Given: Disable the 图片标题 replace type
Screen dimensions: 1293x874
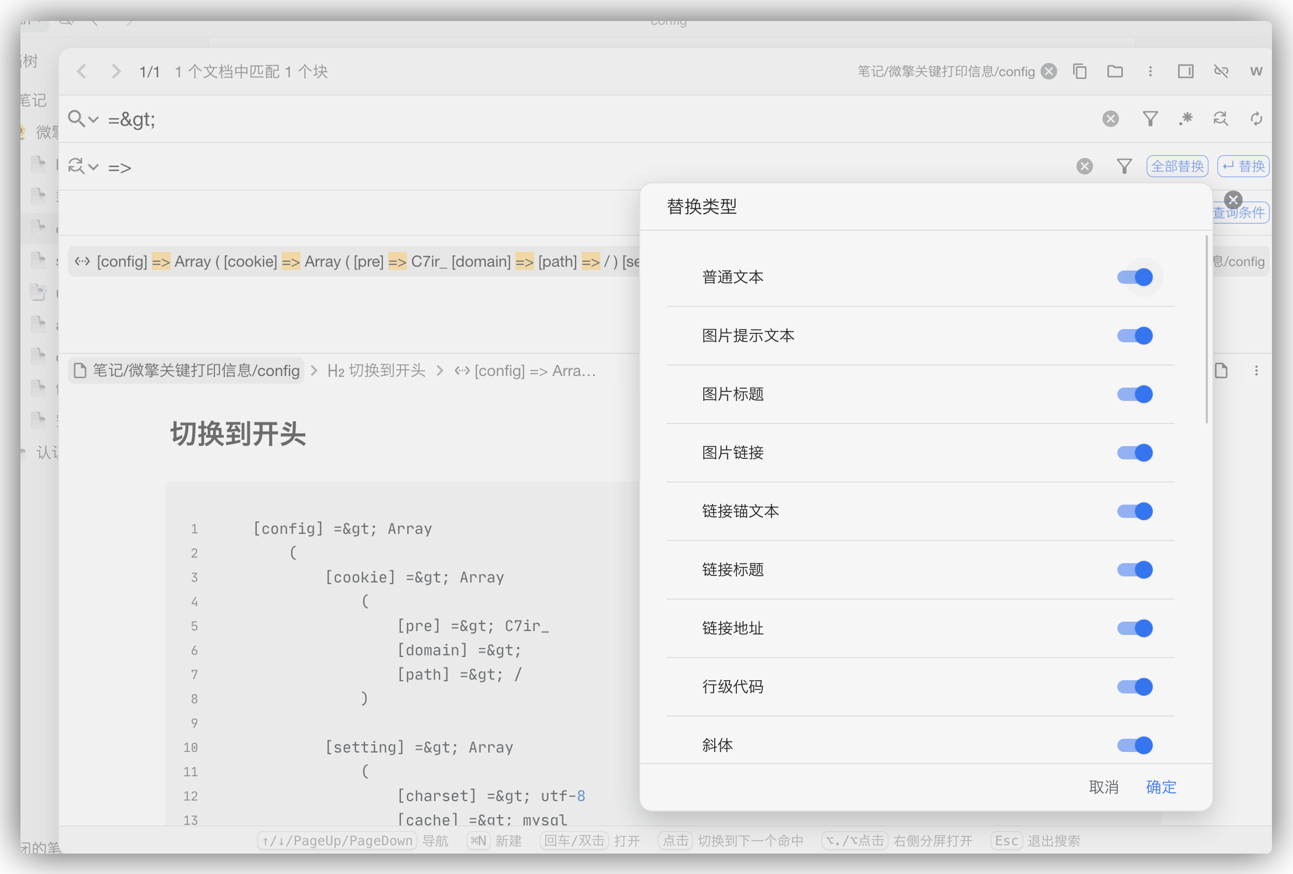Looking at the screenshot, I should click(1134, 394).
